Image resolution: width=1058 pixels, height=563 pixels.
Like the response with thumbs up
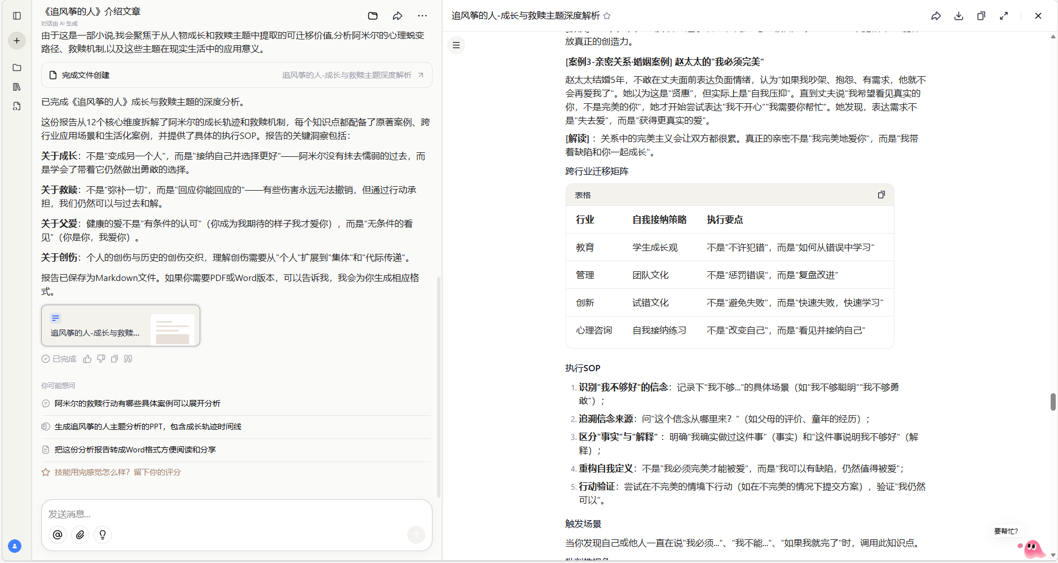87,359
